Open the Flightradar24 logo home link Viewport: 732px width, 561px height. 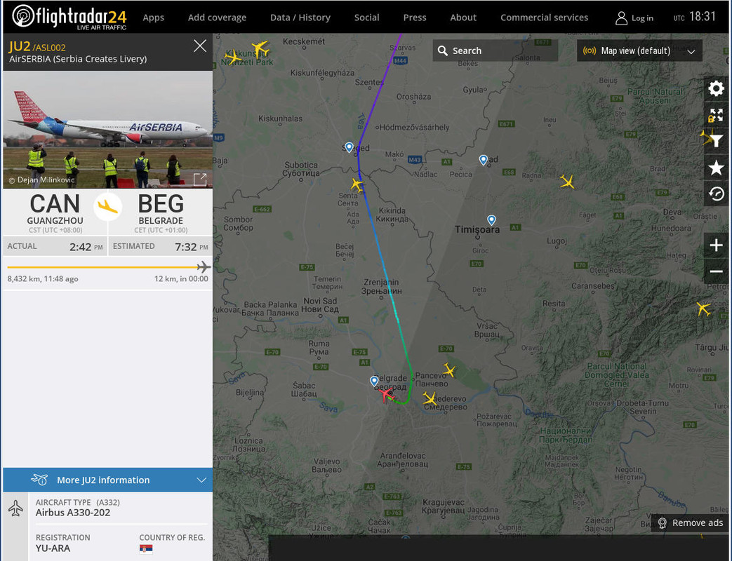[x=69, y=18]
